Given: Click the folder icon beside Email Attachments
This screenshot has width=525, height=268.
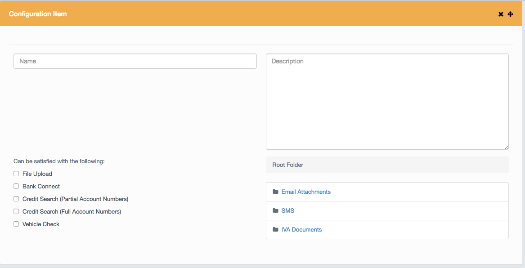Looking at the screenshot, I should click(x=275, y=192).
